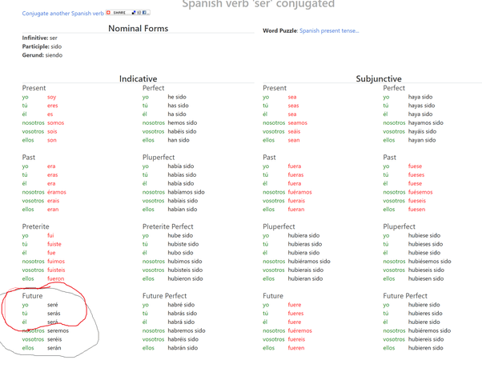Click the subjunctive form 'fuéramos'

click(299, 192)
